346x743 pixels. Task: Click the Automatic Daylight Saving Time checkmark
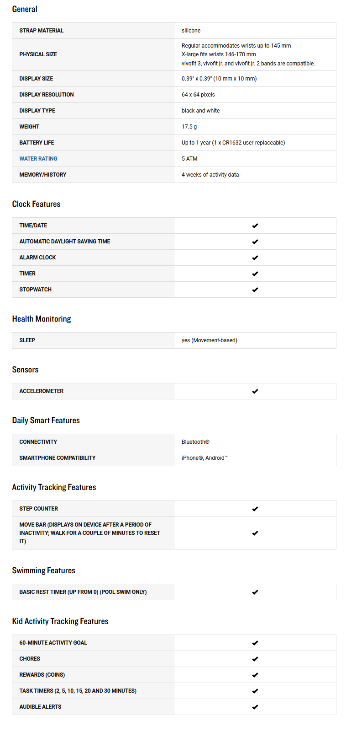(x=255, y=242)
